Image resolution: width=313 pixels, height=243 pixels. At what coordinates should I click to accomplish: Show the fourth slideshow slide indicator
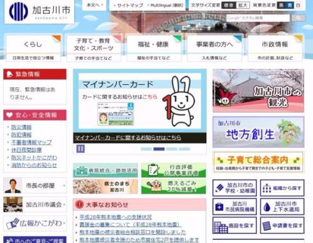pyautogui.click(x=185, y=149)
